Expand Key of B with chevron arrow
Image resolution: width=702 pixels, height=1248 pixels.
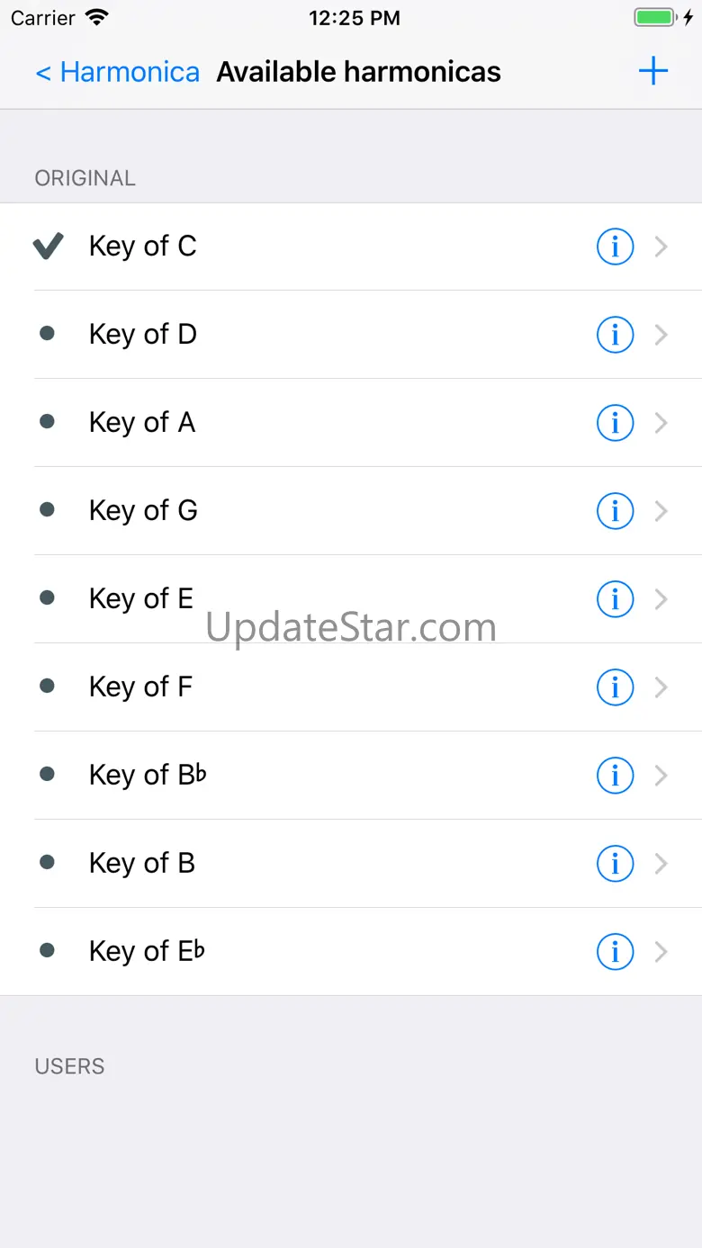pos(661,864)
